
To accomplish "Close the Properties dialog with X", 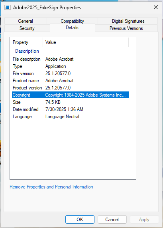I will [156, 7].
